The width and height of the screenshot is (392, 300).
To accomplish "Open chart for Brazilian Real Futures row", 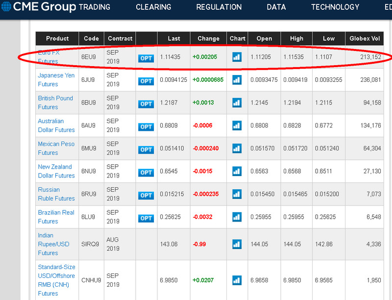I will pyautogui.click(x=237, y=217).
